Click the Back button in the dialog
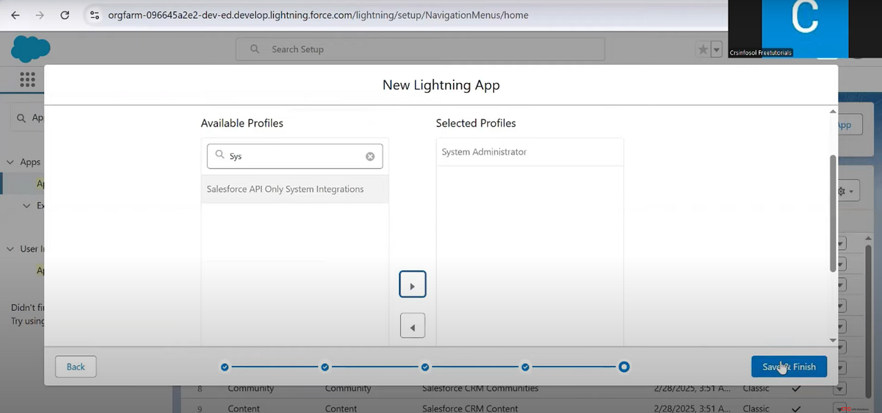 click(76, 366)
